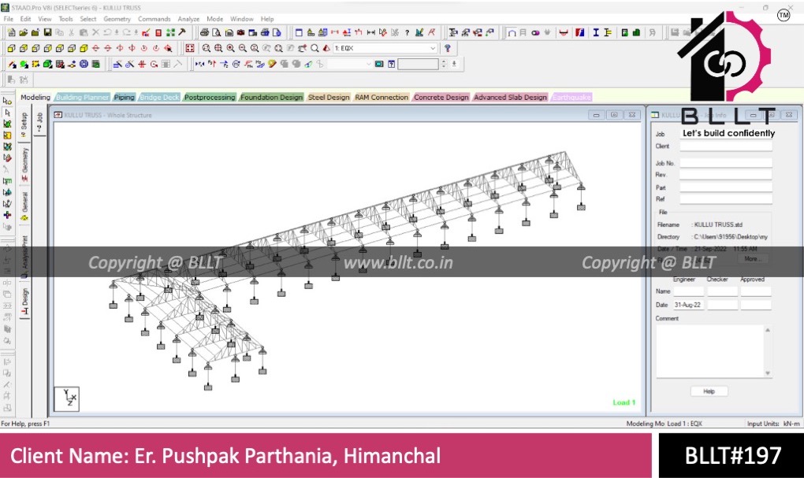Save the model with the floppy disk icon

pyautogui.click(x=47, y=32)
